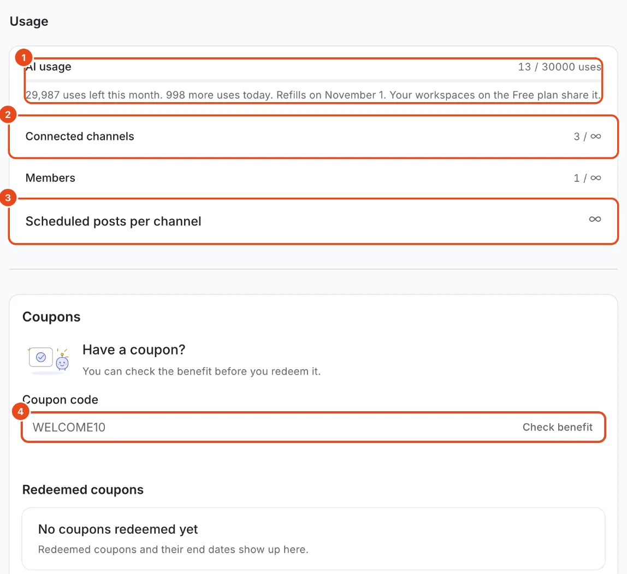Click the '3 / ∞' channels value
627x574 pixels.
coord(587,137)
